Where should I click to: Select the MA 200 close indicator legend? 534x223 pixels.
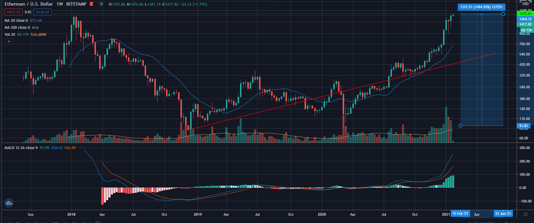click(x=17, y=28)
